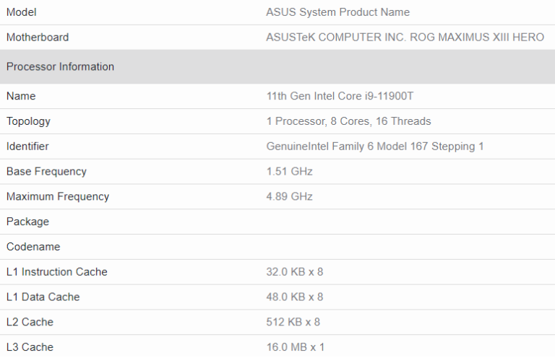Select the ASUS System Product Name value

click(337, 12)
